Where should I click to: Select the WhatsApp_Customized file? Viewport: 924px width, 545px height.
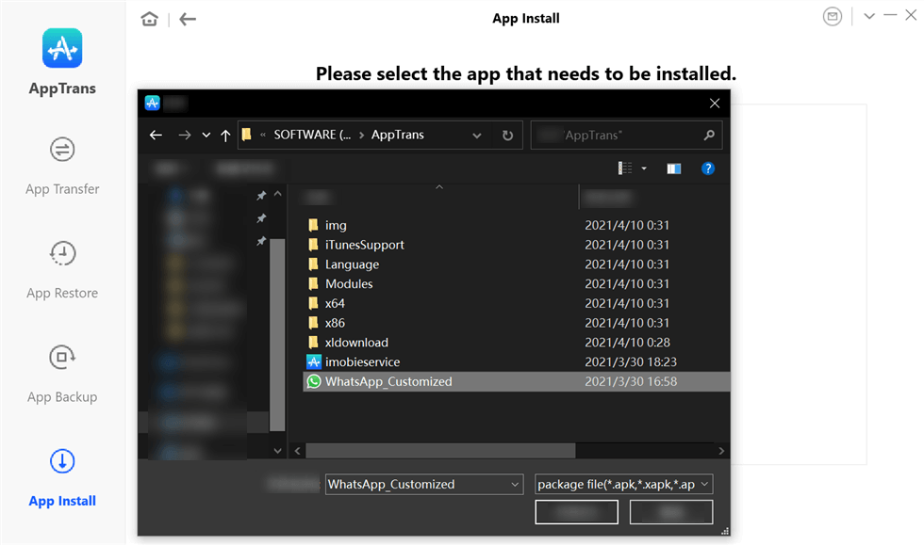coord(517,381)
